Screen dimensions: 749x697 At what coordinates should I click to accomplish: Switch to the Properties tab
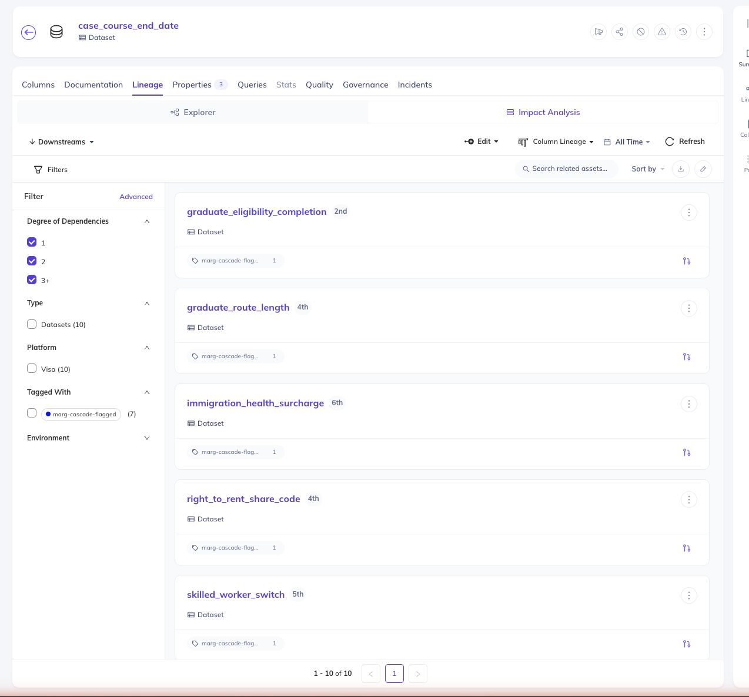point(200,85)
